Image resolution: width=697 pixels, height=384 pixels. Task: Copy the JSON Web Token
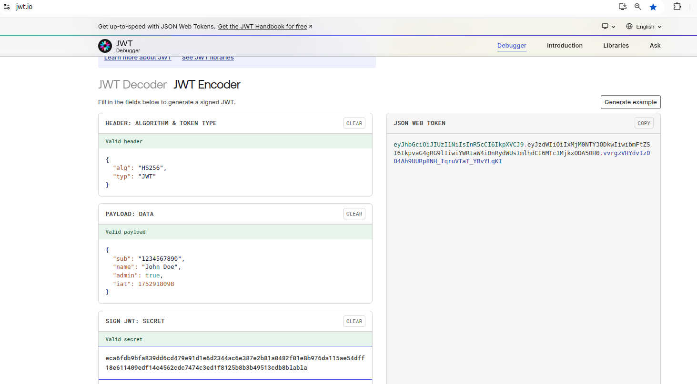(644, 123)
